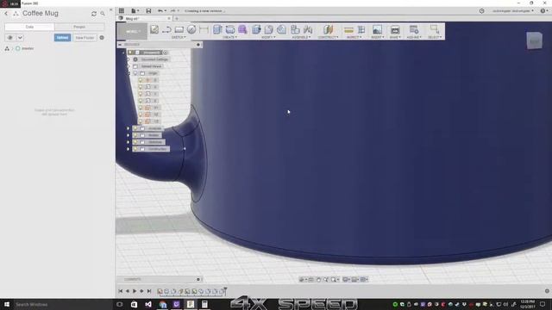Click the Pan hand icon

(x=318, y=279)
